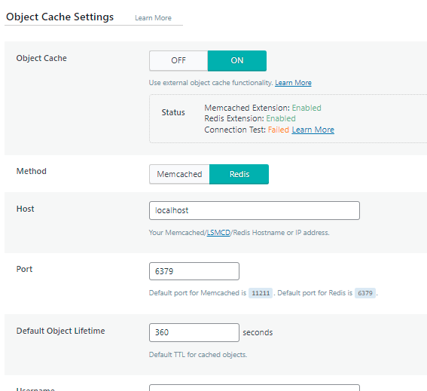Switch Object Cache to ON
The image size is (427, 391).
(237, 60)
